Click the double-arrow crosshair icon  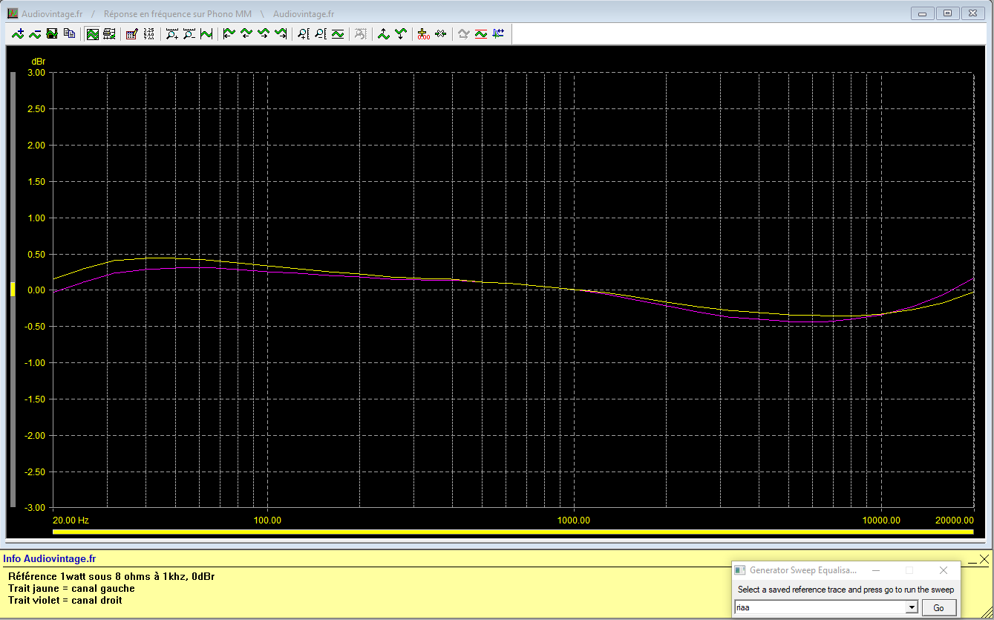(441, 33)
